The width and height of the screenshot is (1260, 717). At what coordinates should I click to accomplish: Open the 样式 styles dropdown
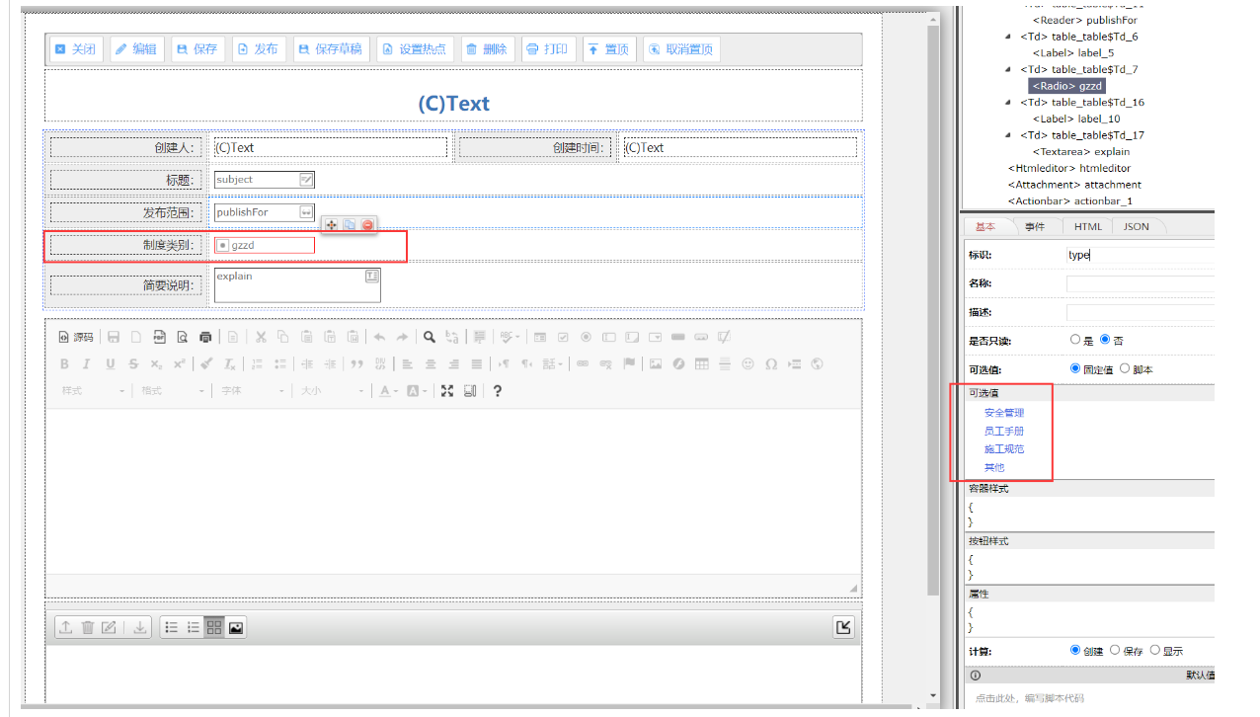[x=94, y=390]
